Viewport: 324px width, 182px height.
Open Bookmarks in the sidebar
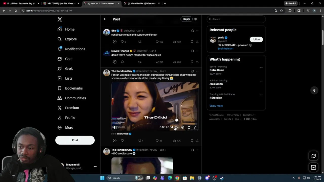tap(70, 88)
